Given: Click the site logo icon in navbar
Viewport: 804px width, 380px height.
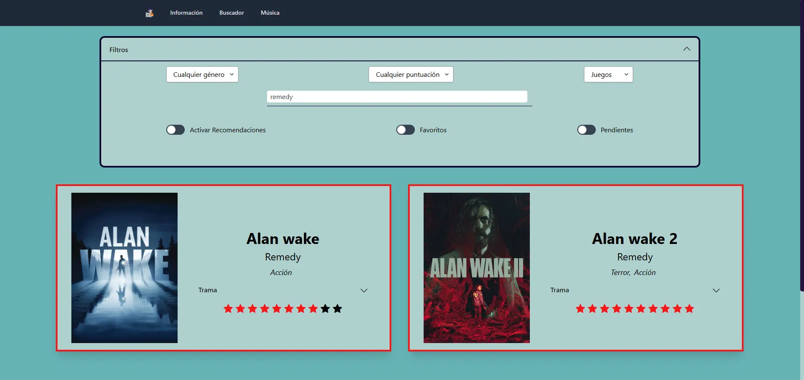Looking at the screenshot, I should click(149, 13).
